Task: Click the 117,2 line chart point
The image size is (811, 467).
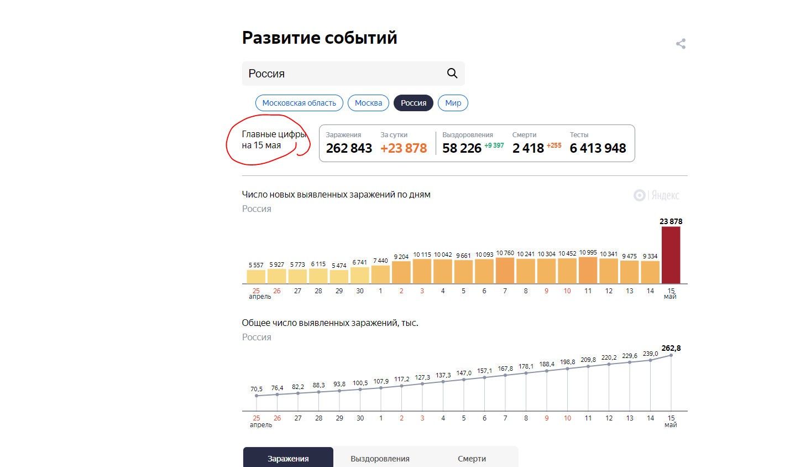Action: pyautogui.click(x=401, y=386)
